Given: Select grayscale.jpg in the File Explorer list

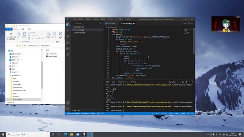Looking at the screenshot, I should click(53, 57).
